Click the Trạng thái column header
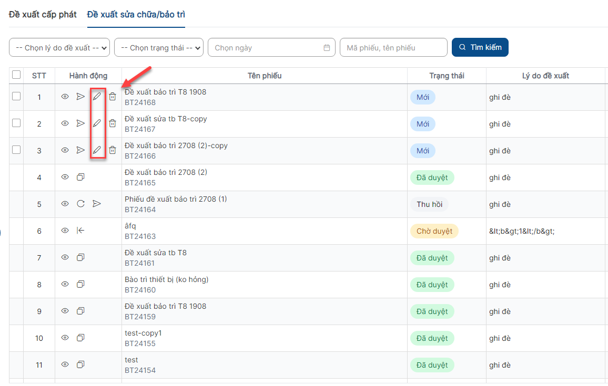Viewport: 608px width, 386px height. (447, 76)
